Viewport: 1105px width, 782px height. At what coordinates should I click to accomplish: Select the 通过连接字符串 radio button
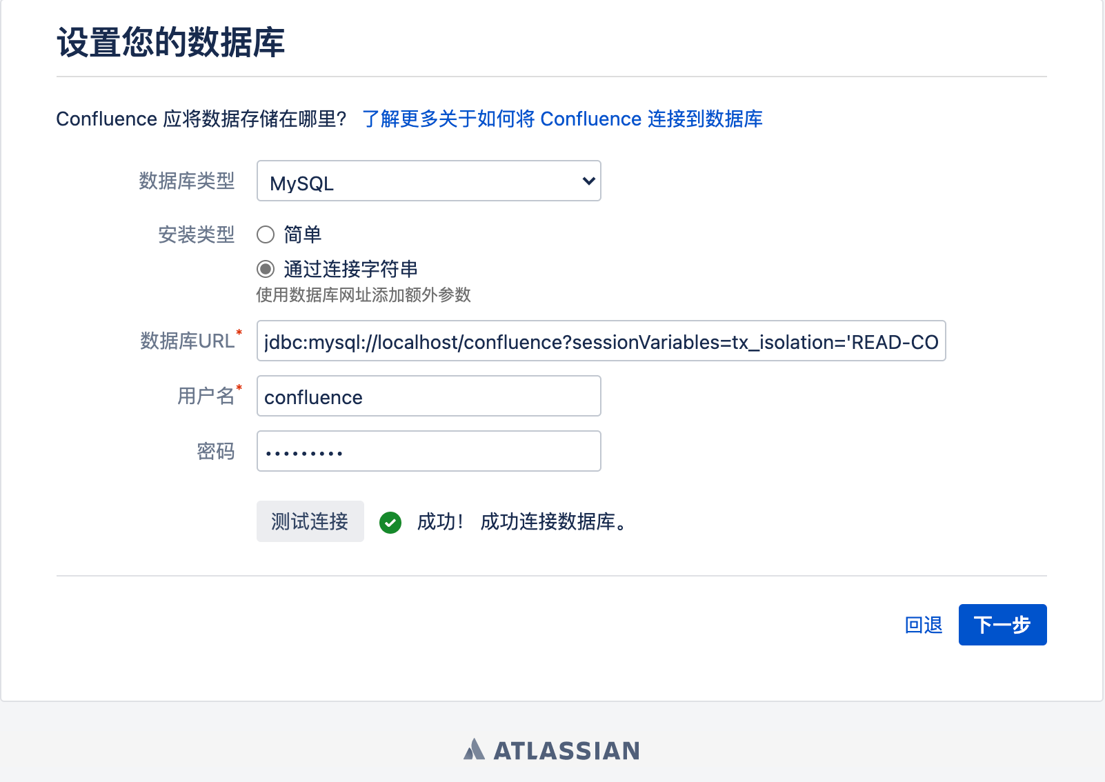pyautogui.click(x=266, y=268)
